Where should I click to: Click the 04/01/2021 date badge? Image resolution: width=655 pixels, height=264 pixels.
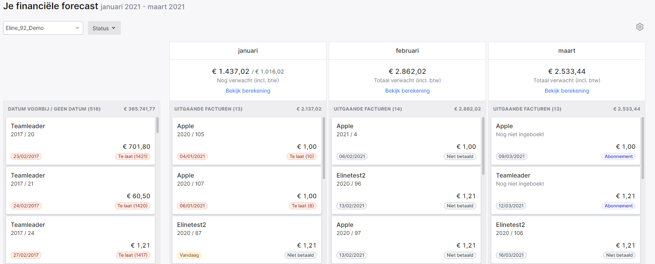click(192, 156)
